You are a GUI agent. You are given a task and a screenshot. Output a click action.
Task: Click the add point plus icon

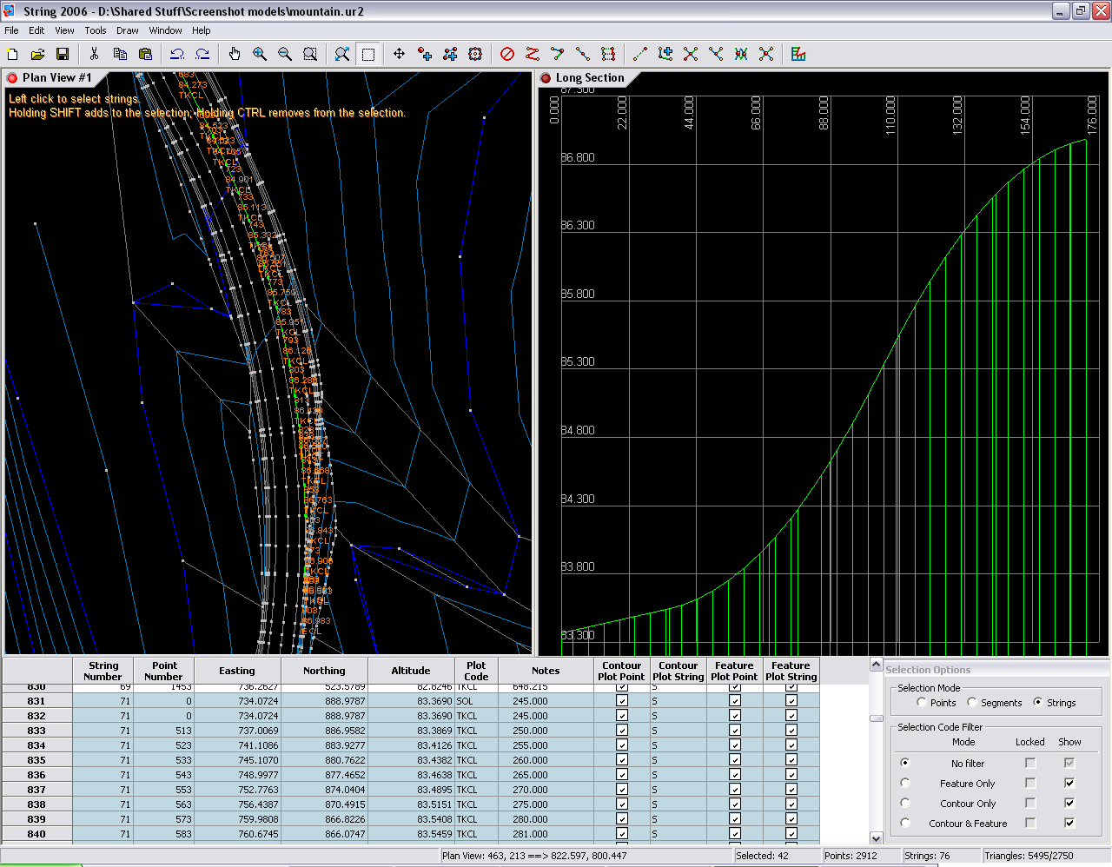[x=425, y=54]
